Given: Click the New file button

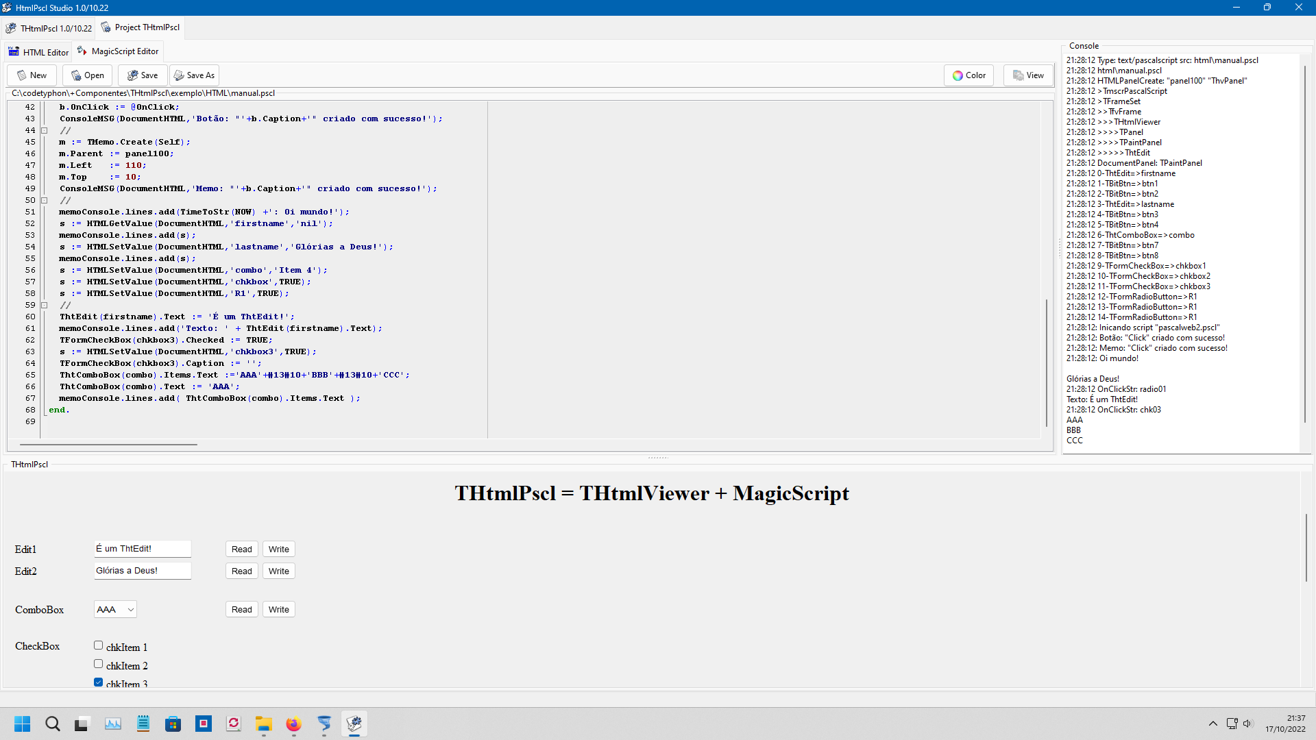Looking at the screenshot, I should pos(32,75).
